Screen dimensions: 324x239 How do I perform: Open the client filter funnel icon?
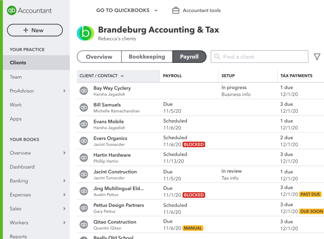tap(317, 57)
